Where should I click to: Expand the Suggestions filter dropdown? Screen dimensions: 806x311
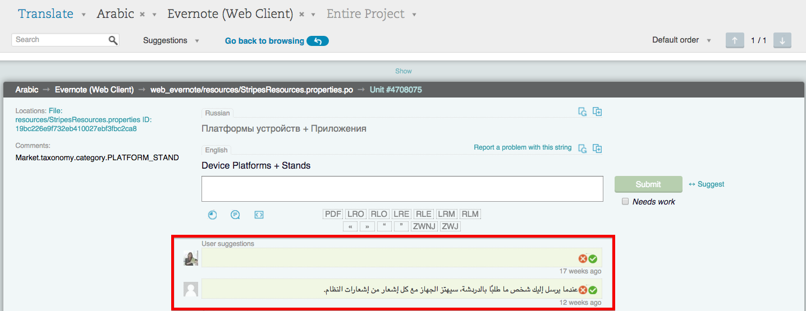click(171, 40)
